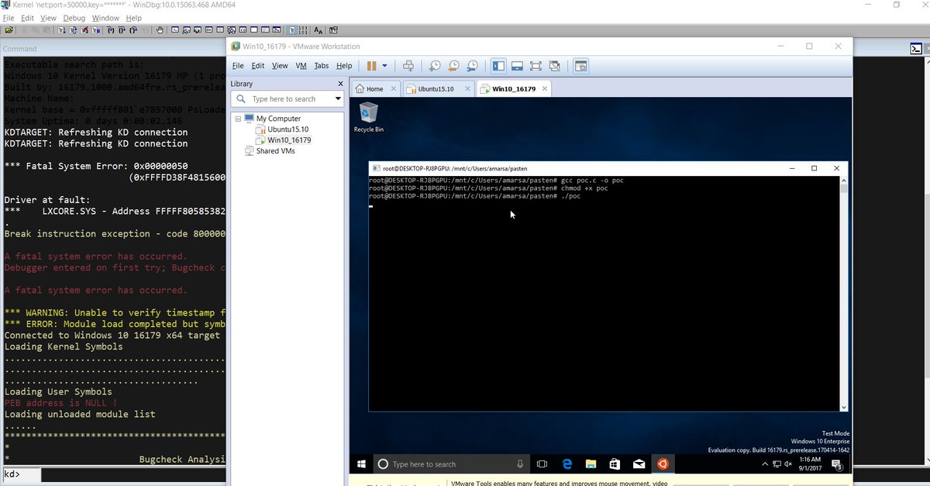
Task: Click the guest clock showing 1:16 AM
Action: click(811, 464)
